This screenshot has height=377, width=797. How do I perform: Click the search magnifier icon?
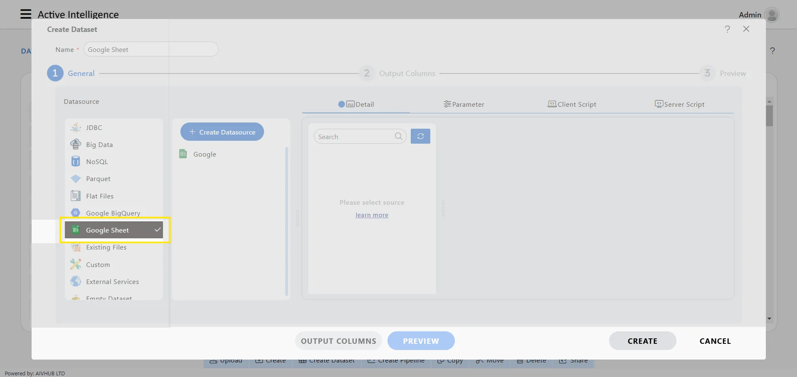(x=398, y=136)
